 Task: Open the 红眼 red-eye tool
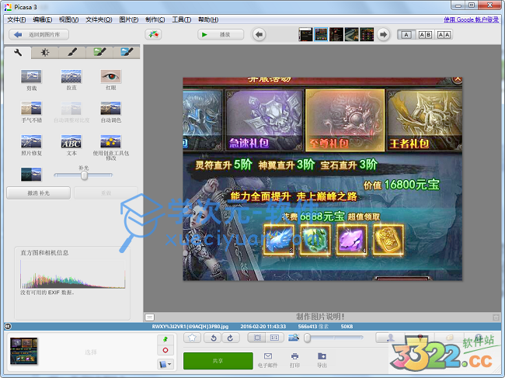click(111, 77)
